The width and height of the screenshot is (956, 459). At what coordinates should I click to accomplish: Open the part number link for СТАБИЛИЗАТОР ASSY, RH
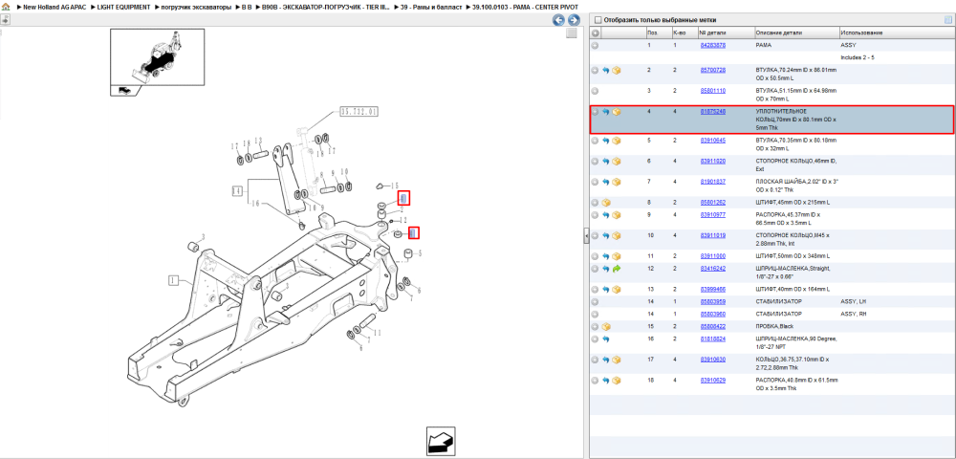coord(712,314)
